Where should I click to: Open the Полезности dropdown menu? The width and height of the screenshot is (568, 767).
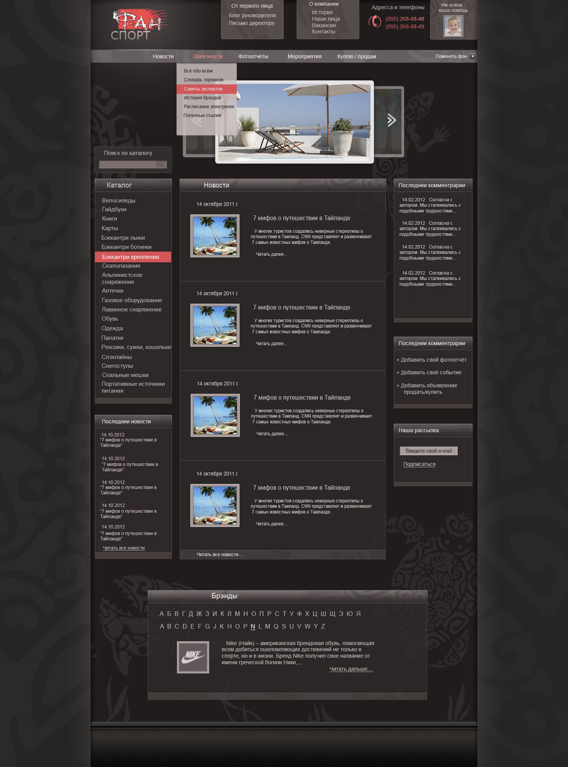208,56
